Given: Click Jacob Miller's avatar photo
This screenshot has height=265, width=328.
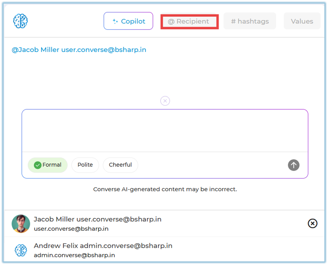Looking at the screenshot, I should click(21, 224).
